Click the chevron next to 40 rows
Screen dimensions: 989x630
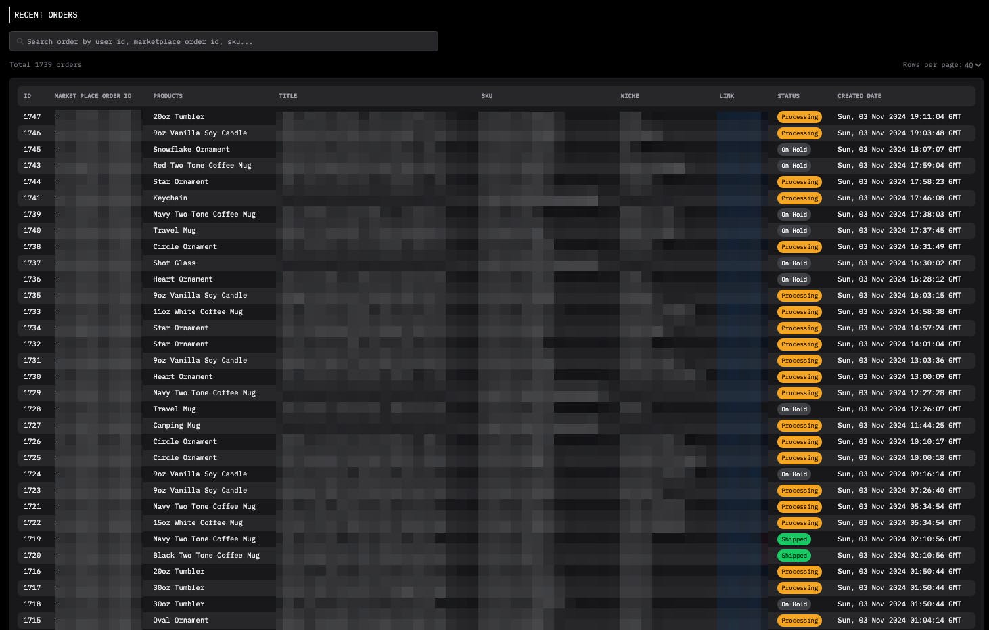(x=978, y=65)
